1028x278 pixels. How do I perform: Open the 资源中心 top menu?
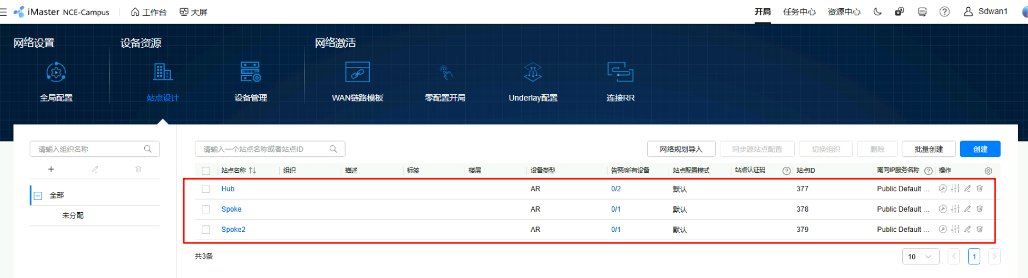844,12
